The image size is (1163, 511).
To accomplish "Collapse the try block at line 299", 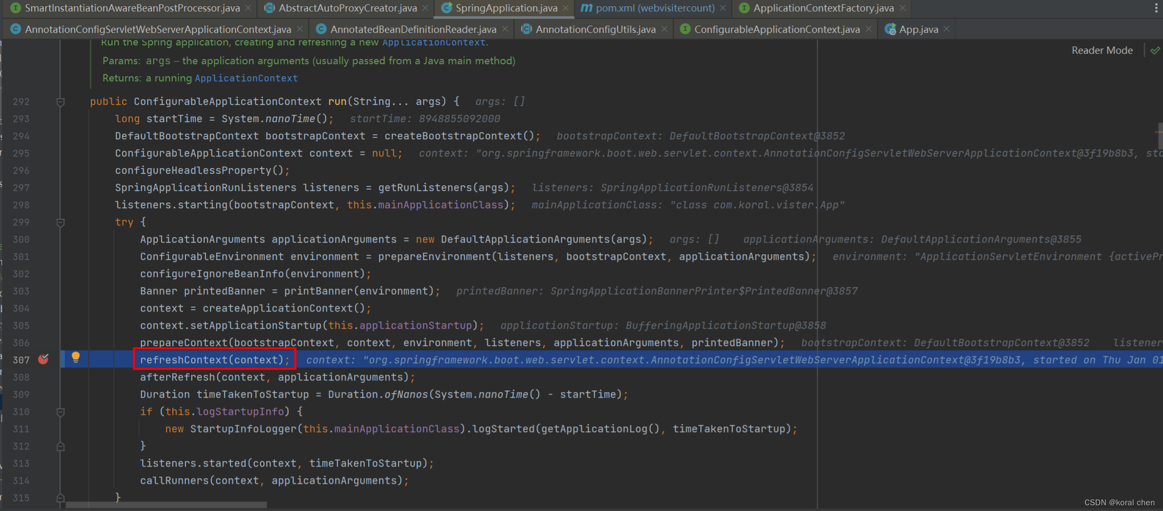I will [61, 223].
